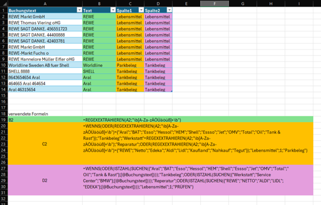Click cell 'Aral 46315654'
This screenshot has height=205, width=321.
[45, 89]
